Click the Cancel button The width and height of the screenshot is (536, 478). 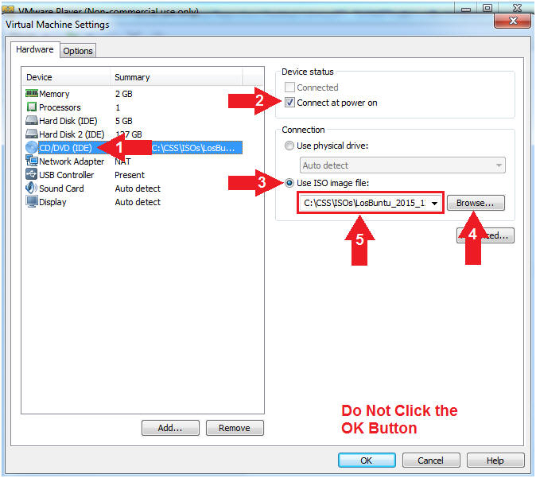tap(431, 461)
